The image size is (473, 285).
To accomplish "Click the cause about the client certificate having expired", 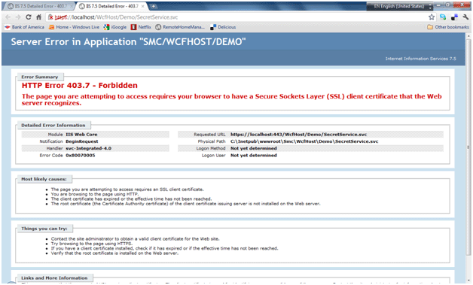I will tap(131, 199).
